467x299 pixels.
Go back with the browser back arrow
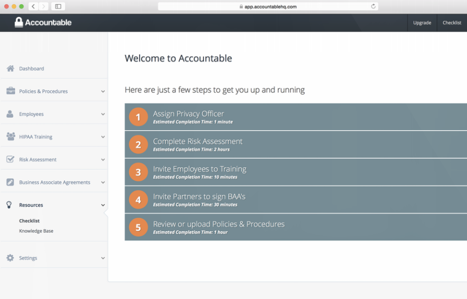coord(33,6)
